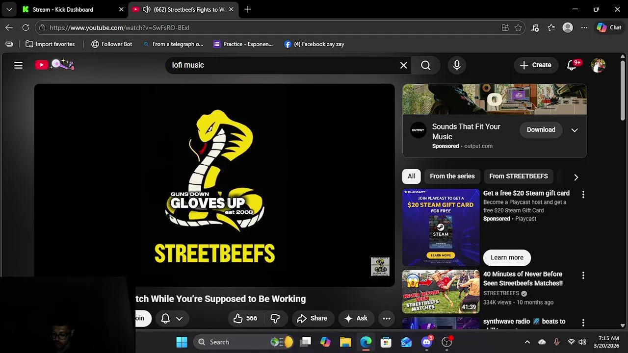Open options for Steam gift card ad

(x=583, y=195)
